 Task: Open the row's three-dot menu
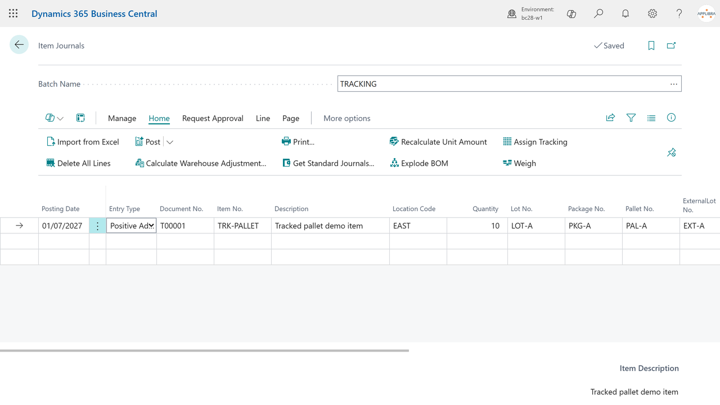pos(97,226)
